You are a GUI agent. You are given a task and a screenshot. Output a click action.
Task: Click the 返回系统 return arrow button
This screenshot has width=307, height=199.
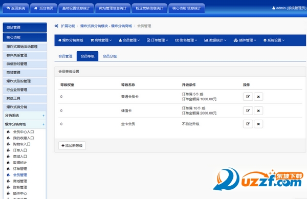point(16,8)
